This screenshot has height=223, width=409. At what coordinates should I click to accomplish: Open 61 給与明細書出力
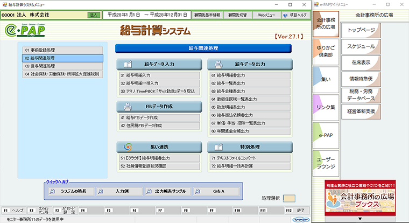click(x=250, y=75)
